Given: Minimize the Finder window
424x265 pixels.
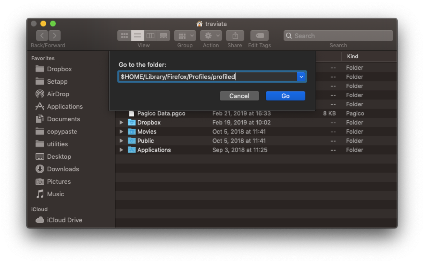Looking at the screenshot, I should click(x=43, y=24).
